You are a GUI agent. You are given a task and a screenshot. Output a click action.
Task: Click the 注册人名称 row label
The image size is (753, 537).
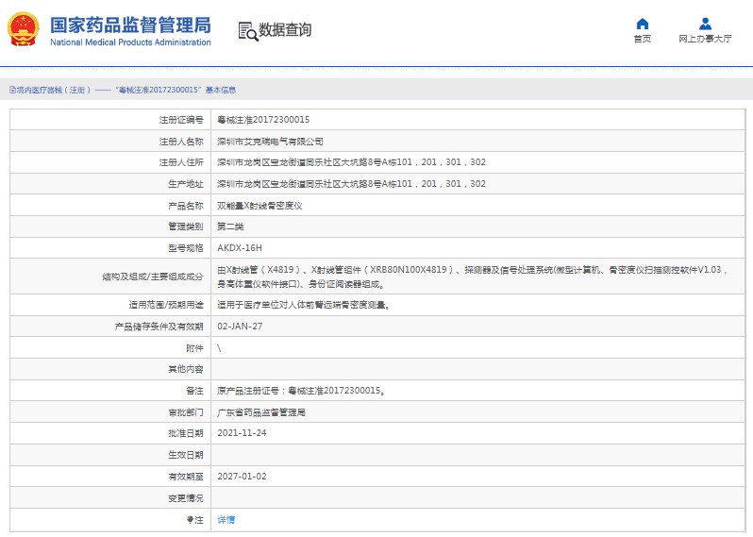pos(181,142)
